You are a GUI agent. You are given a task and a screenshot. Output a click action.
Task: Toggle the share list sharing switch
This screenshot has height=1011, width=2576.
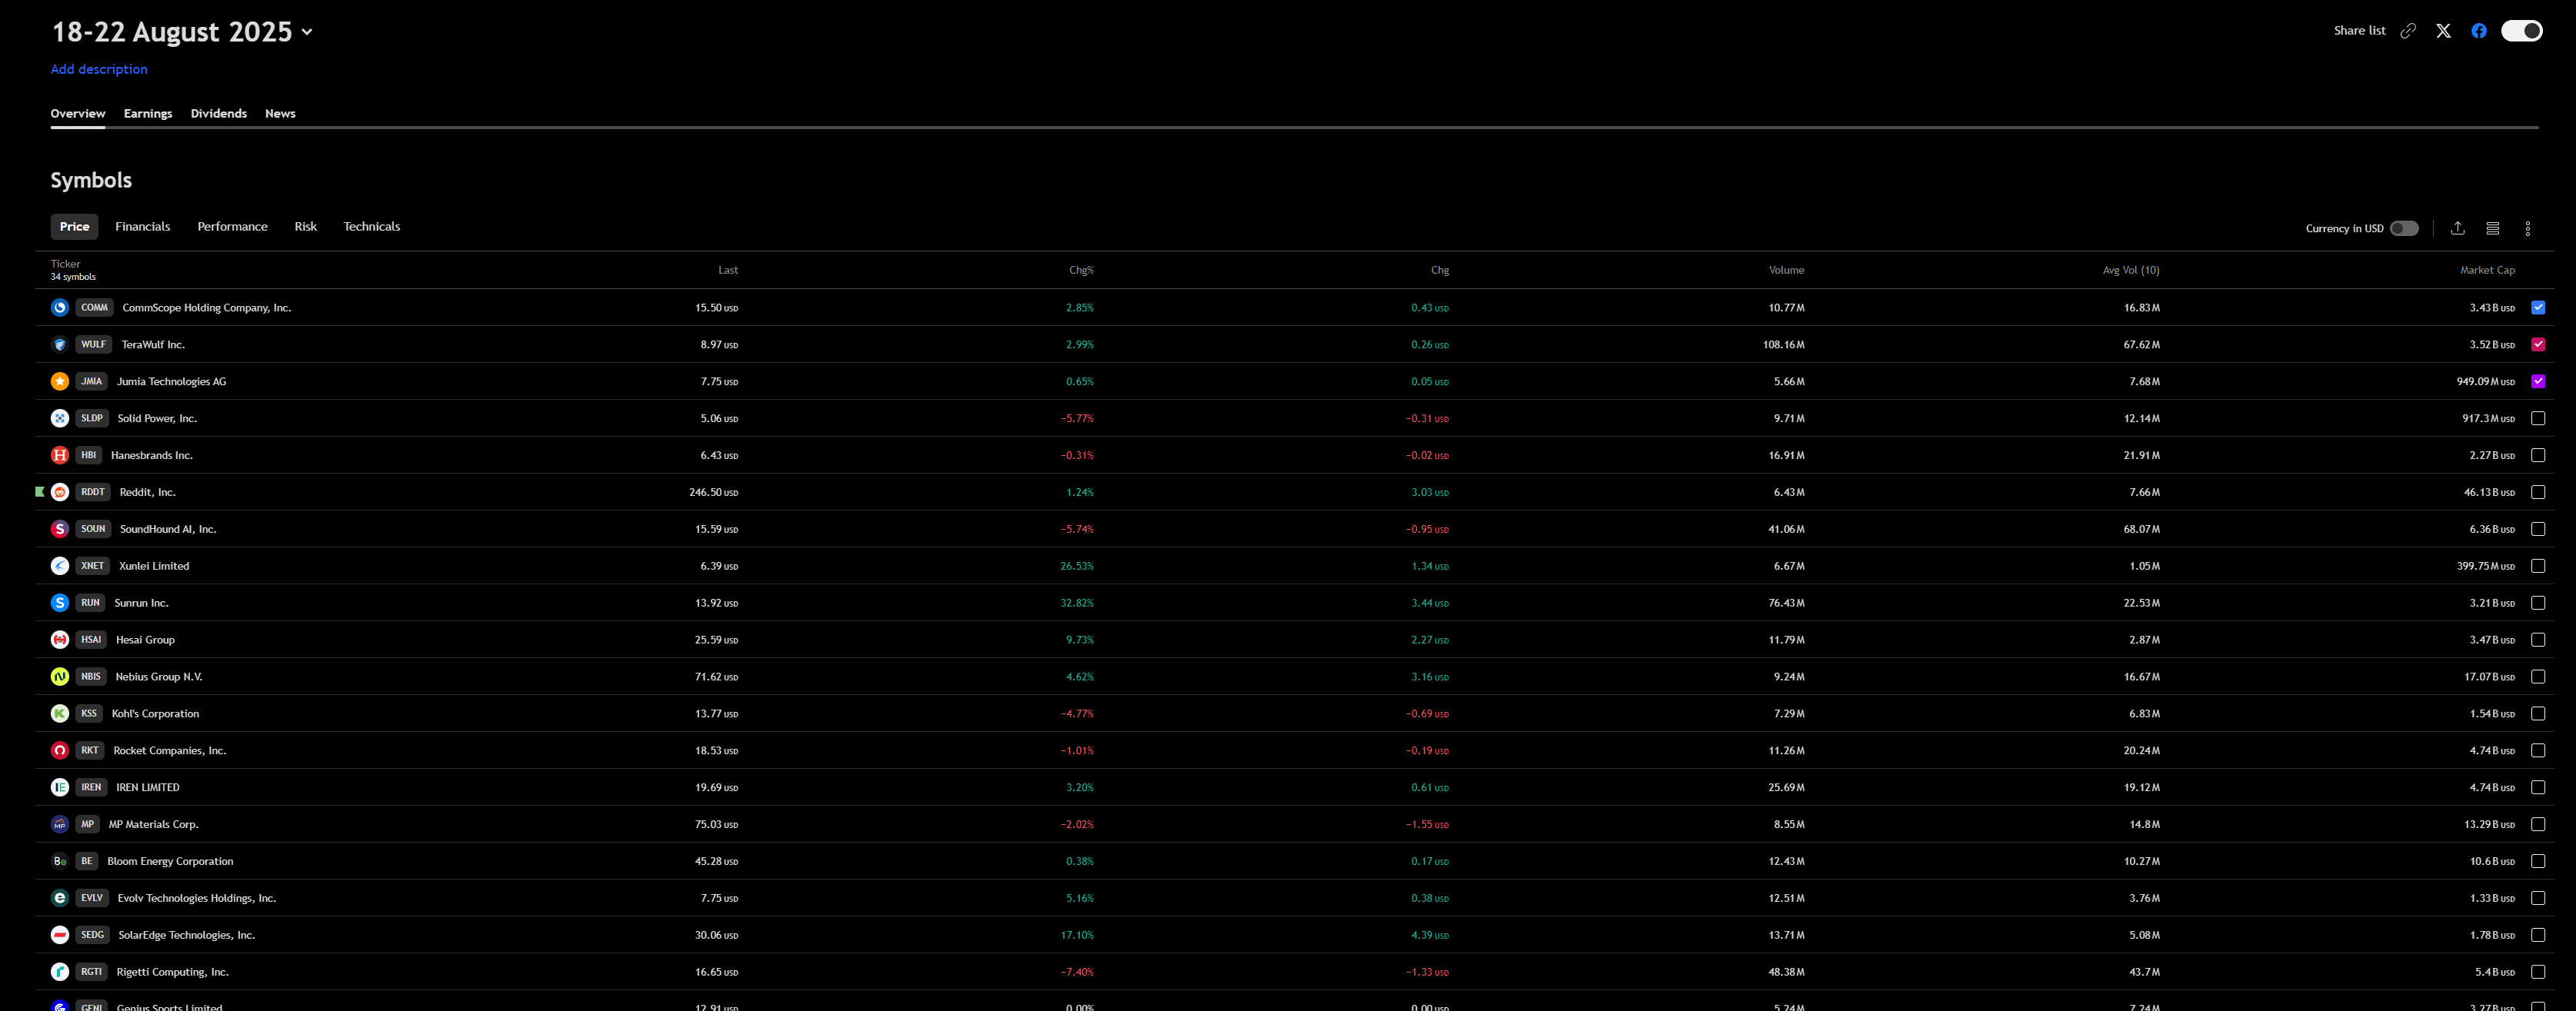2521,31
